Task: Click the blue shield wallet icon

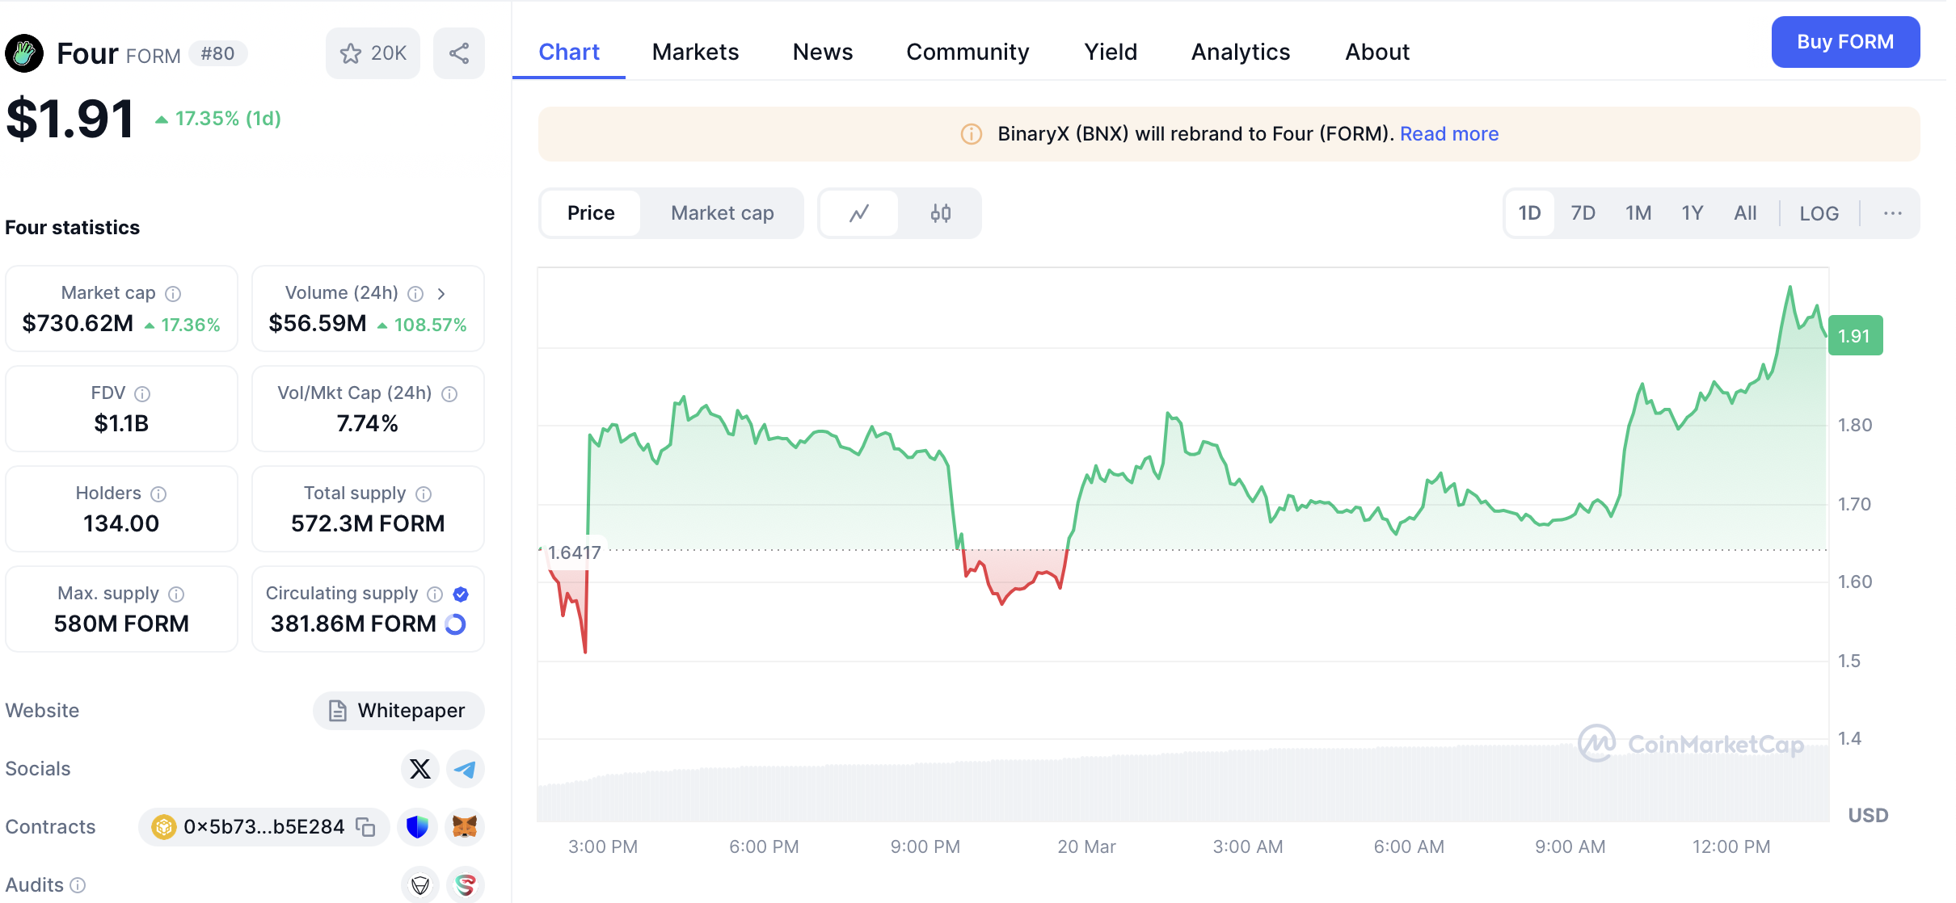Action: coord(417,826)
